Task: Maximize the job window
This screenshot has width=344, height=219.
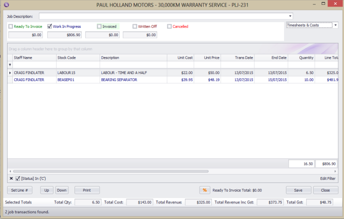Action: 323,3
